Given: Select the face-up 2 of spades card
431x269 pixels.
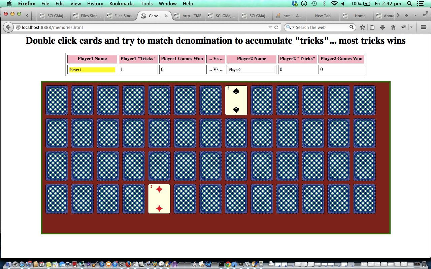Looking at the screenshot, I should pyautogui.click(x=236, y=100).
